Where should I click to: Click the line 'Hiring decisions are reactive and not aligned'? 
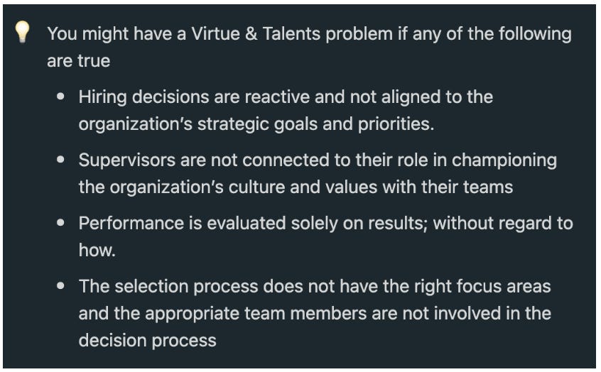coord(286,97)
